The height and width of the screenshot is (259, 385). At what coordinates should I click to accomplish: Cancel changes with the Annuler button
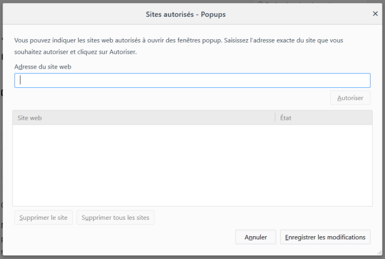pos(255,237)
